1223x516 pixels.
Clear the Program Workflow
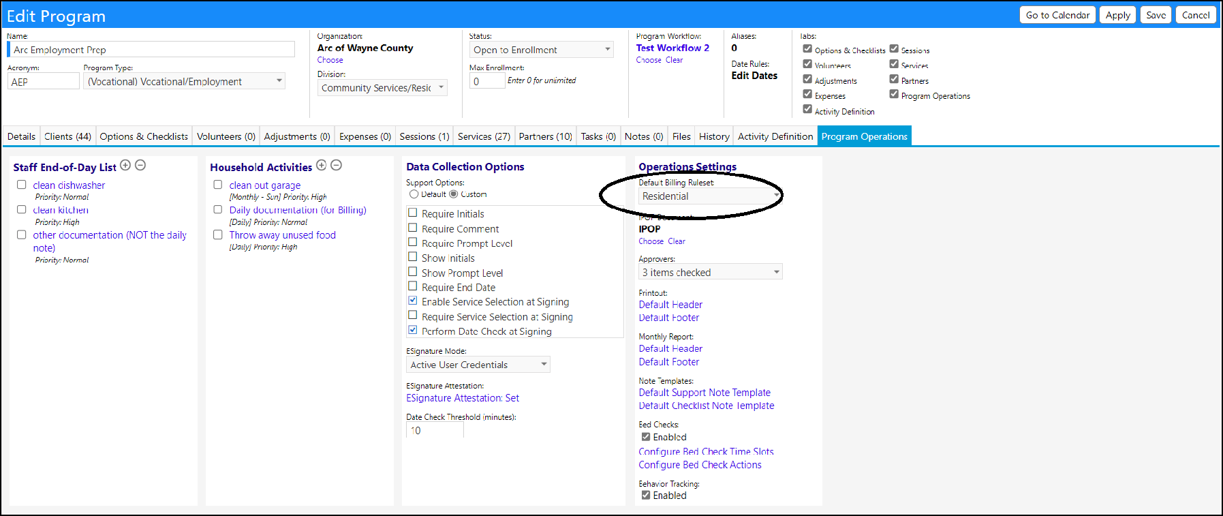pos(674,60)
